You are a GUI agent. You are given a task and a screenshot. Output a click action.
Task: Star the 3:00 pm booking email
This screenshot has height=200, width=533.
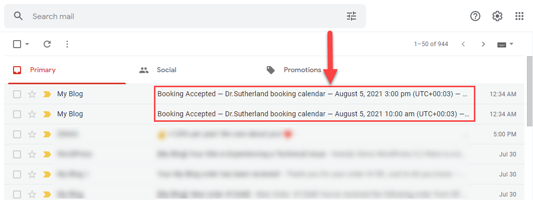(32, 94)
